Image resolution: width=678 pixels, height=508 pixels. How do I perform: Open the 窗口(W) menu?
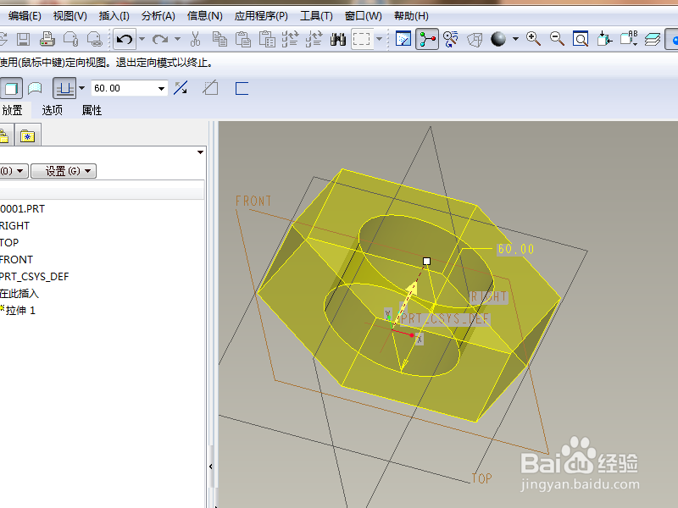click(364, 16)
